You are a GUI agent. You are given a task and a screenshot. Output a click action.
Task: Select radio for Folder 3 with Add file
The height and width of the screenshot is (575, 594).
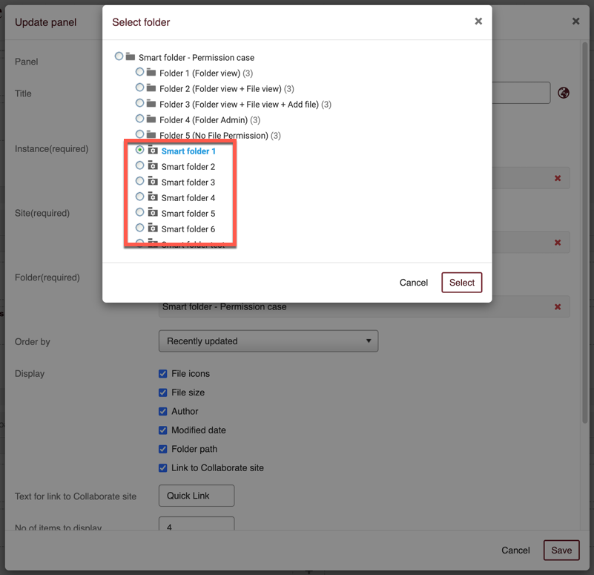140,102
